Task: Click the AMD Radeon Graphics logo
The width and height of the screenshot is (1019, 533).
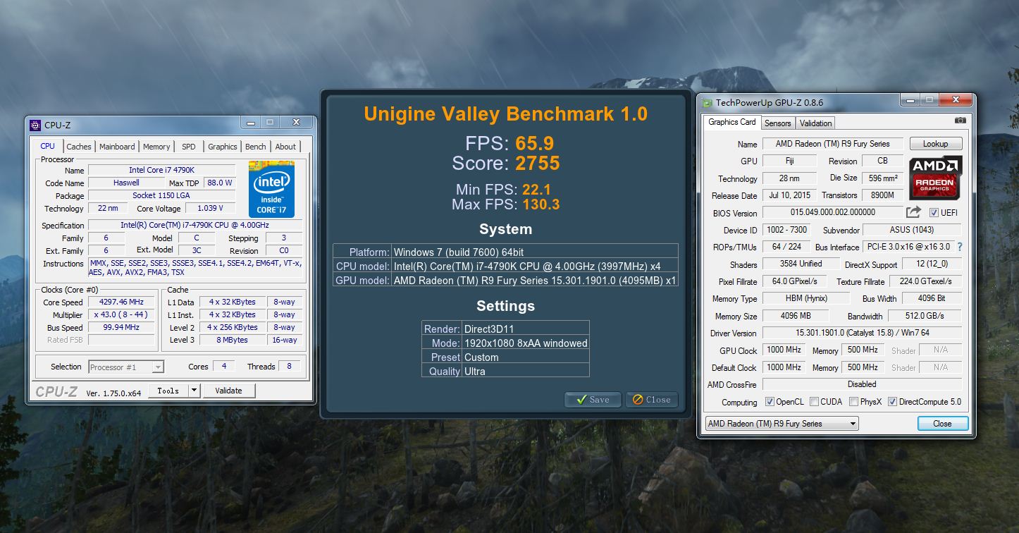Action: coord(935,177)
